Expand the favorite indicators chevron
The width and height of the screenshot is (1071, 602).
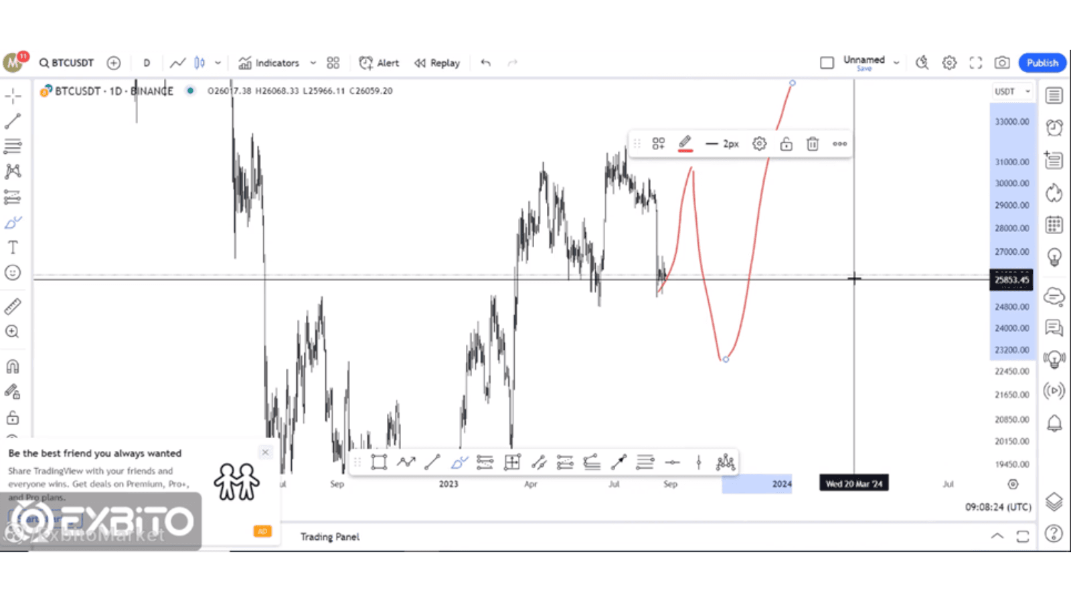[x=313, y=63]
